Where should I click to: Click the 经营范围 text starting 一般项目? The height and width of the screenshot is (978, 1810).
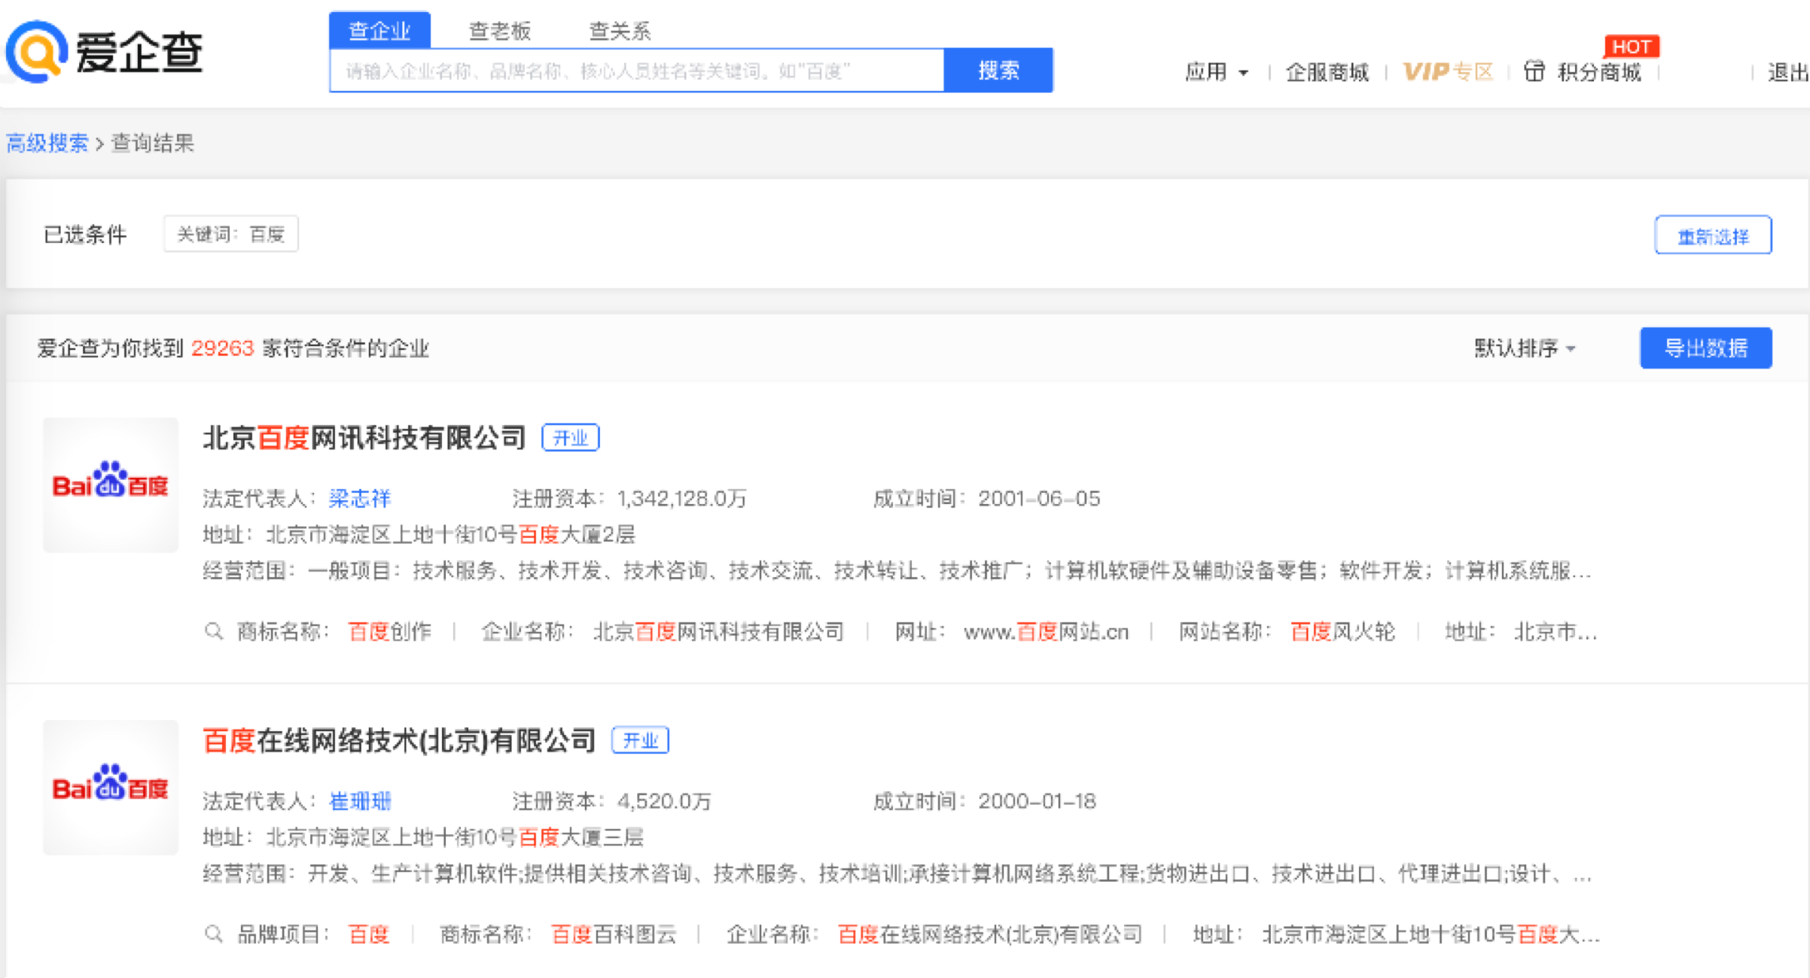(949, 570)
